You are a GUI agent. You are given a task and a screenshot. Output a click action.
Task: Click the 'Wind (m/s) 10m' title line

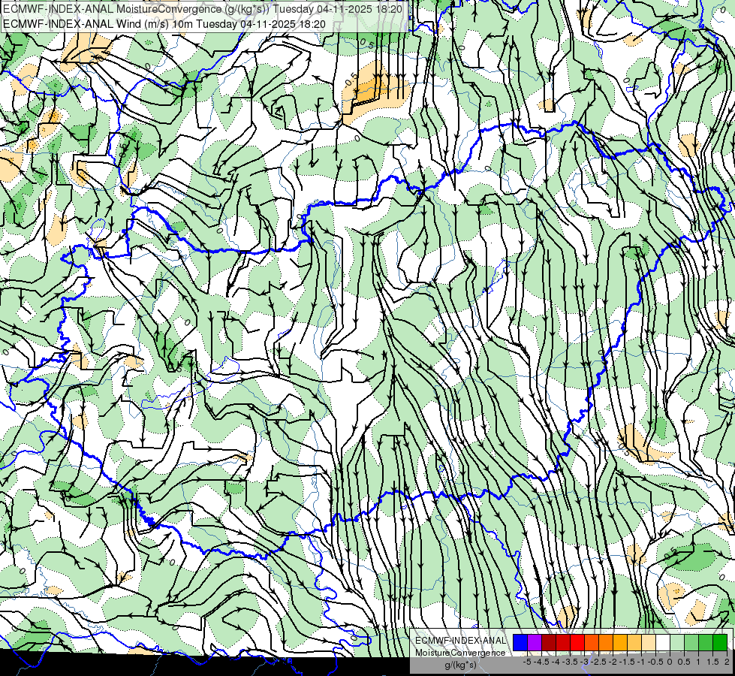(164, 24)
